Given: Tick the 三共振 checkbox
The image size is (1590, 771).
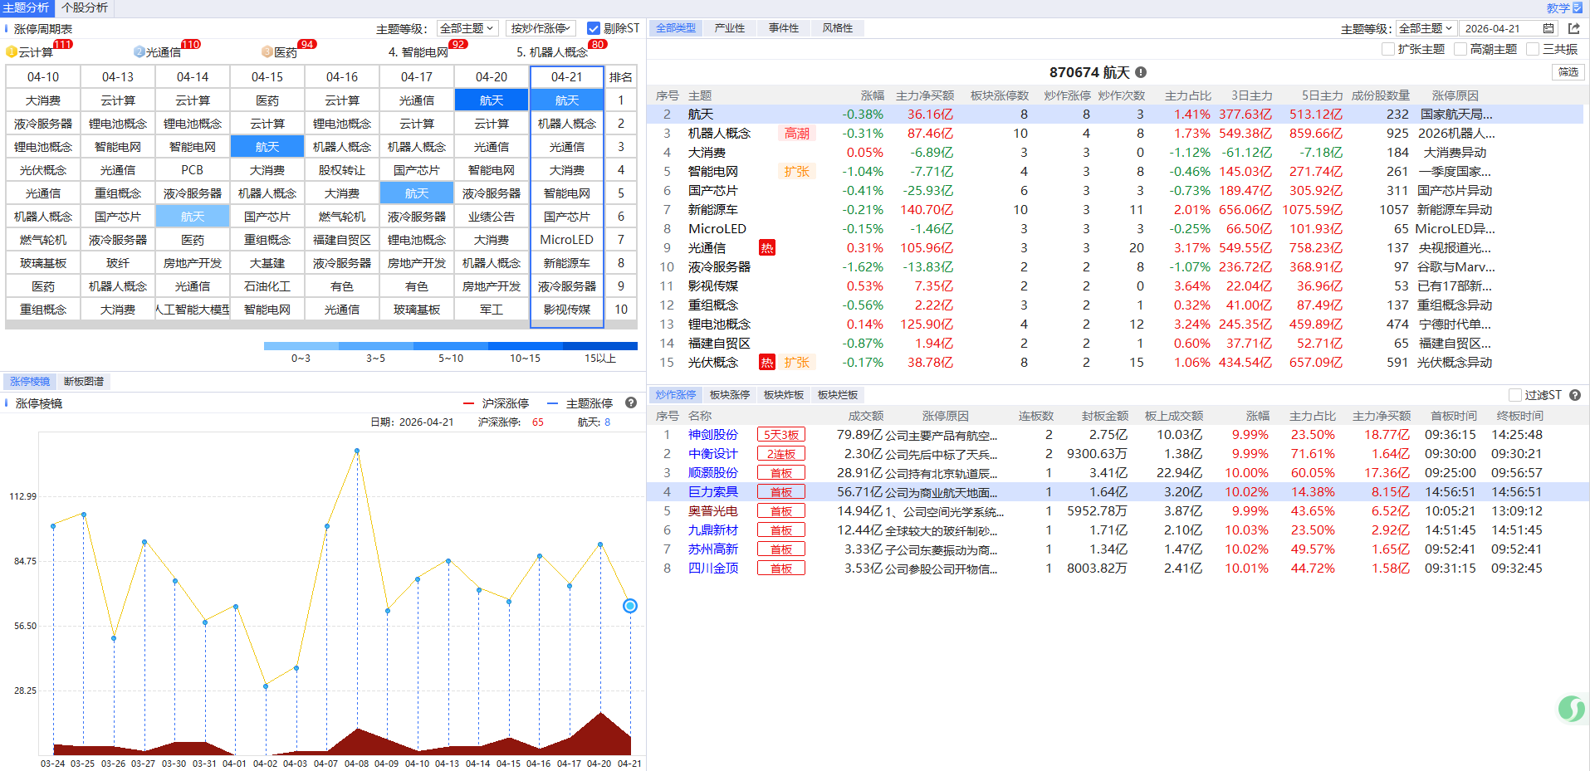Looking at the screenshot, I should click(1533, 49).
